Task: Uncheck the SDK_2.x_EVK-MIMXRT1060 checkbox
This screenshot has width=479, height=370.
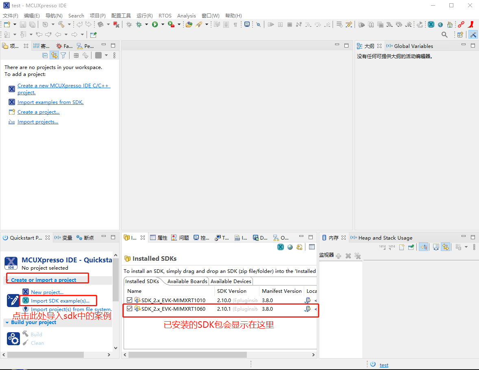Action: [x=130, y=309]
